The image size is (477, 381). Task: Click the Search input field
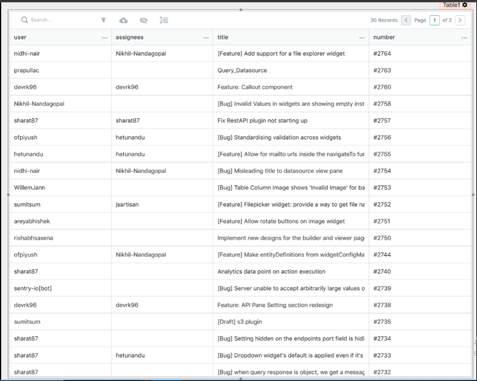[58, 20]
